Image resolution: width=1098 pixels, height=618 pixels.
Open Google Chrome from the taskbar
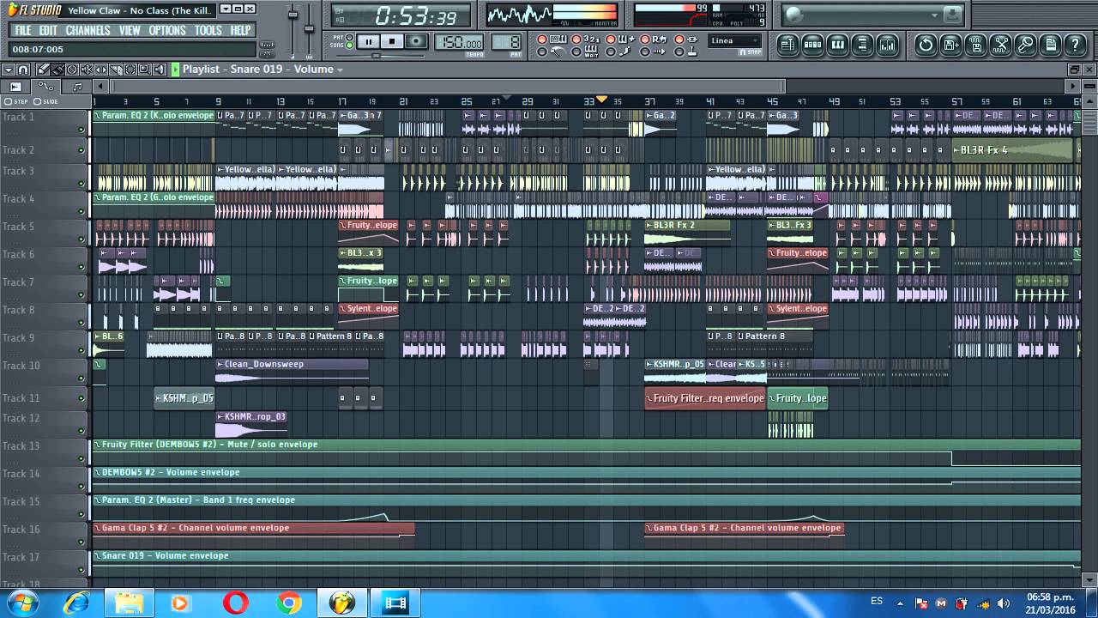[289, 603]
